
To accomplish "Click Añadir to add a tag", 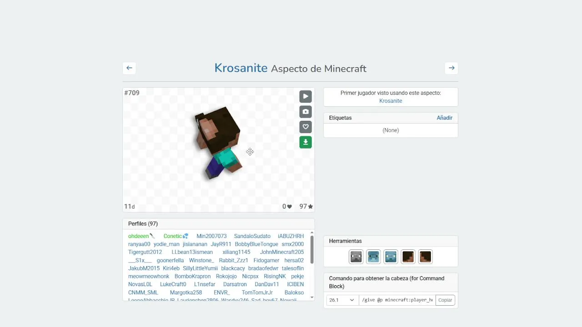I will click(445, 118).
